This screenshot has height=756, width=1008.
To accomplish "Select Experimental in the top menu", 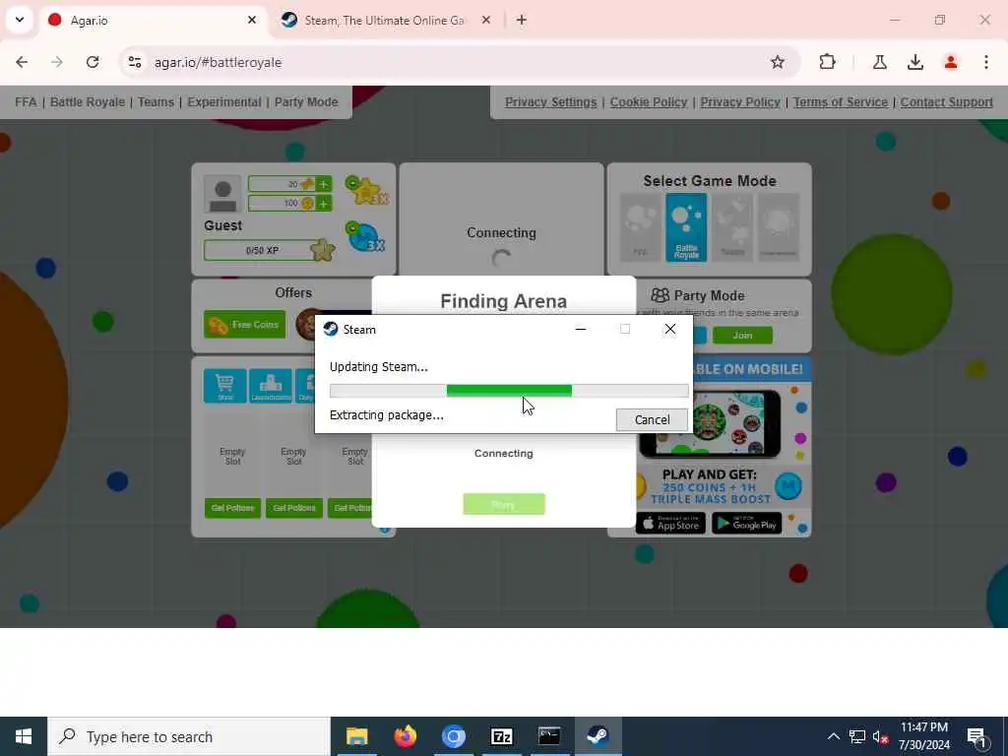I will [224, 102].
